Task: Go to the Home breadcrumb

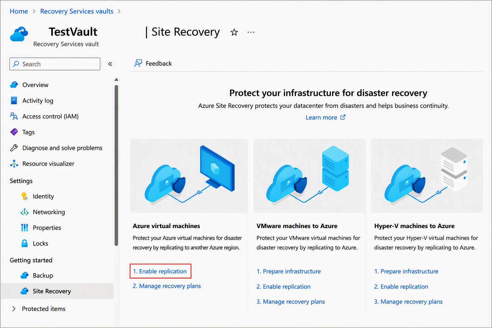Action: (19, 11)
